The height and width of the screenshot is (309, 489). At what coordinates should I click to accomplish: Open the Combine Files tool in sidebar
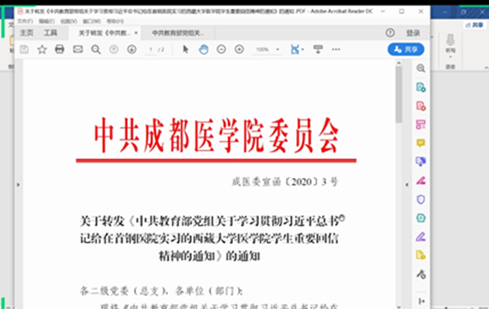click(421, 162)
